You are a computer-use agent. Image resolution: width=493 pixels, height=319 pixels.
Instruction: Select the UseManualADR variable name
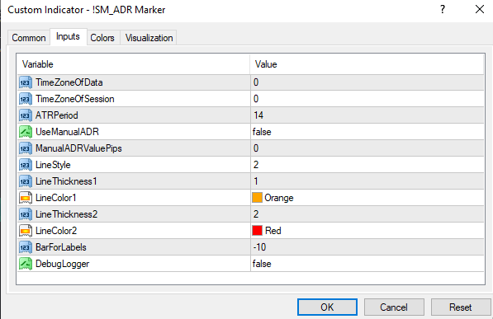coord(67,132)
